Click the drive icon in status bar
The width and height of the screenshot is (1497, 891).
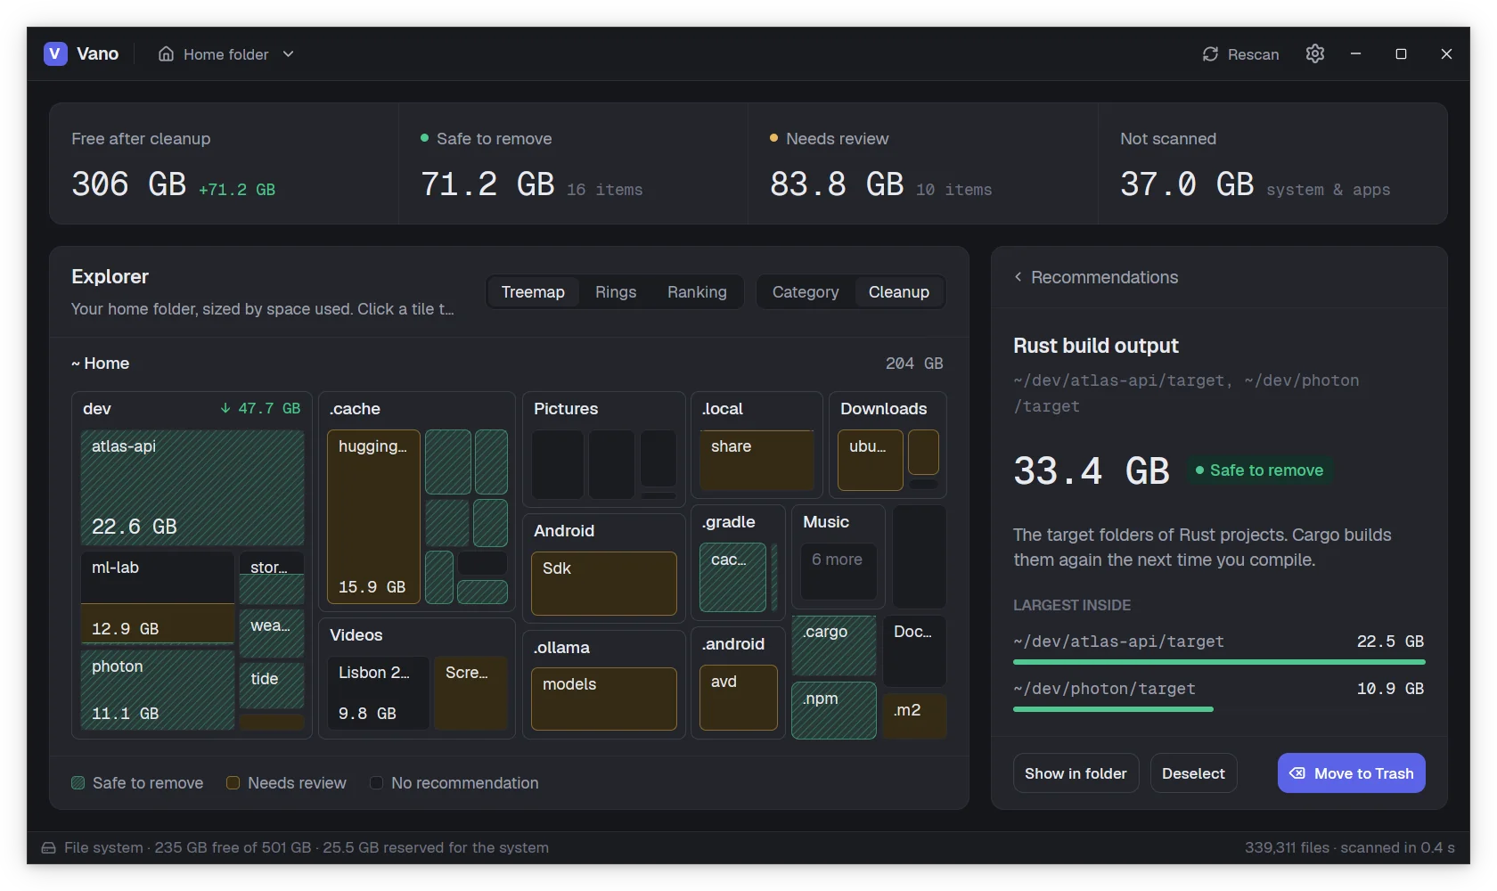click(x=48, y=847)
